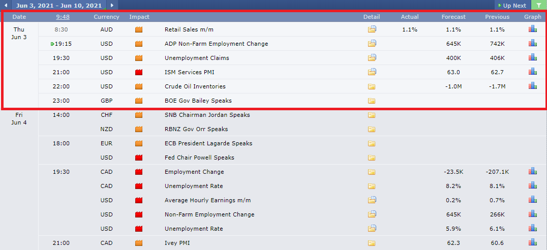
Task: Open detail folder for Fed Chair Powell Speaks
Action: (x=372, y=158)
